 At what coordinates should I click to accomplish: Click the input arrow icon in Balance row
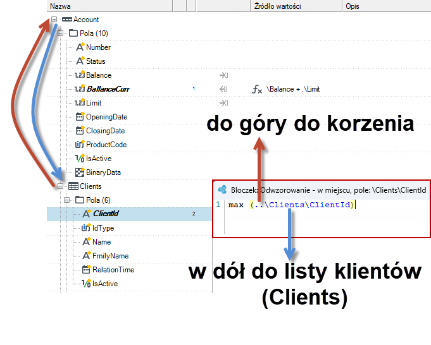224,75
